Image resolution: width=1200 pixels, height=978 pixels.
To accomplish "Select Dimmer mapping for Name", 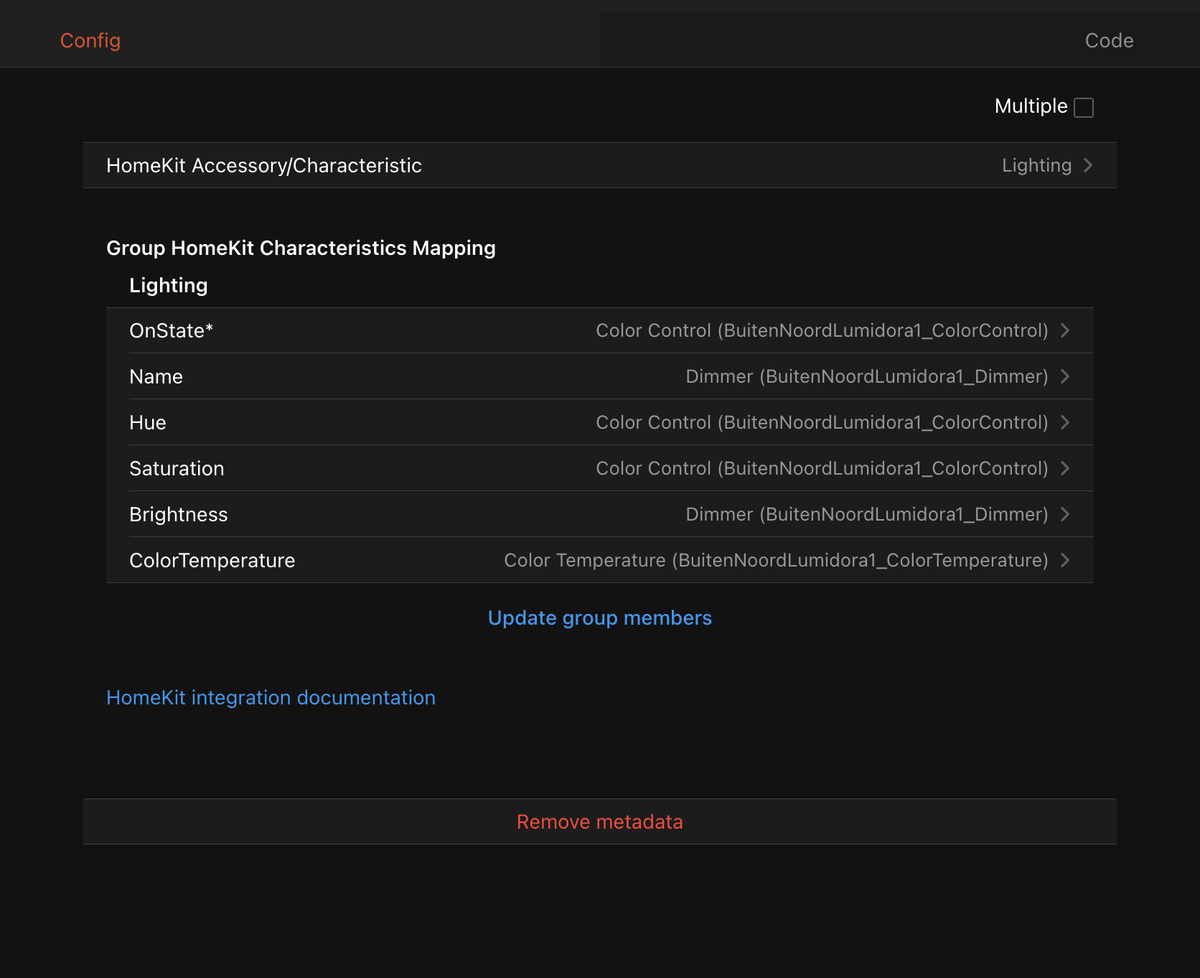I will point(867,376).
